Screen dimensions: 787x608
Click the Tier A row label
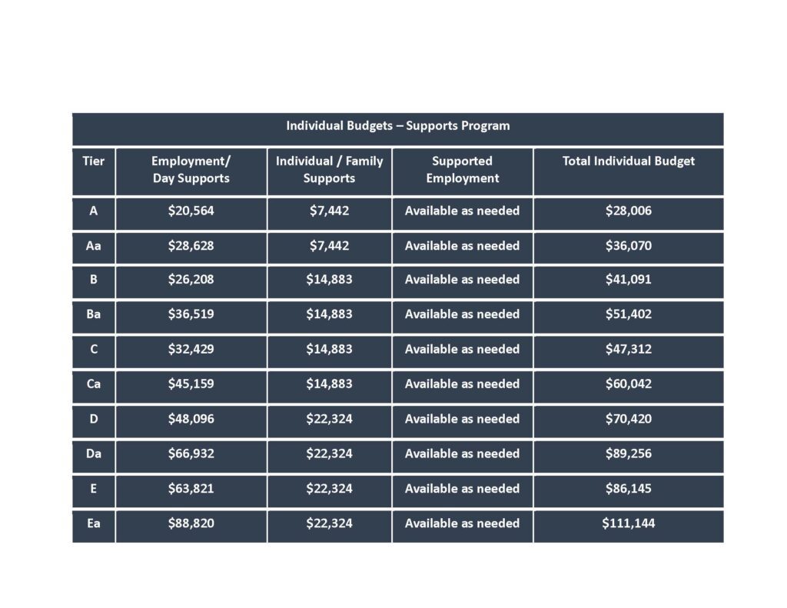tap(93, 211)
